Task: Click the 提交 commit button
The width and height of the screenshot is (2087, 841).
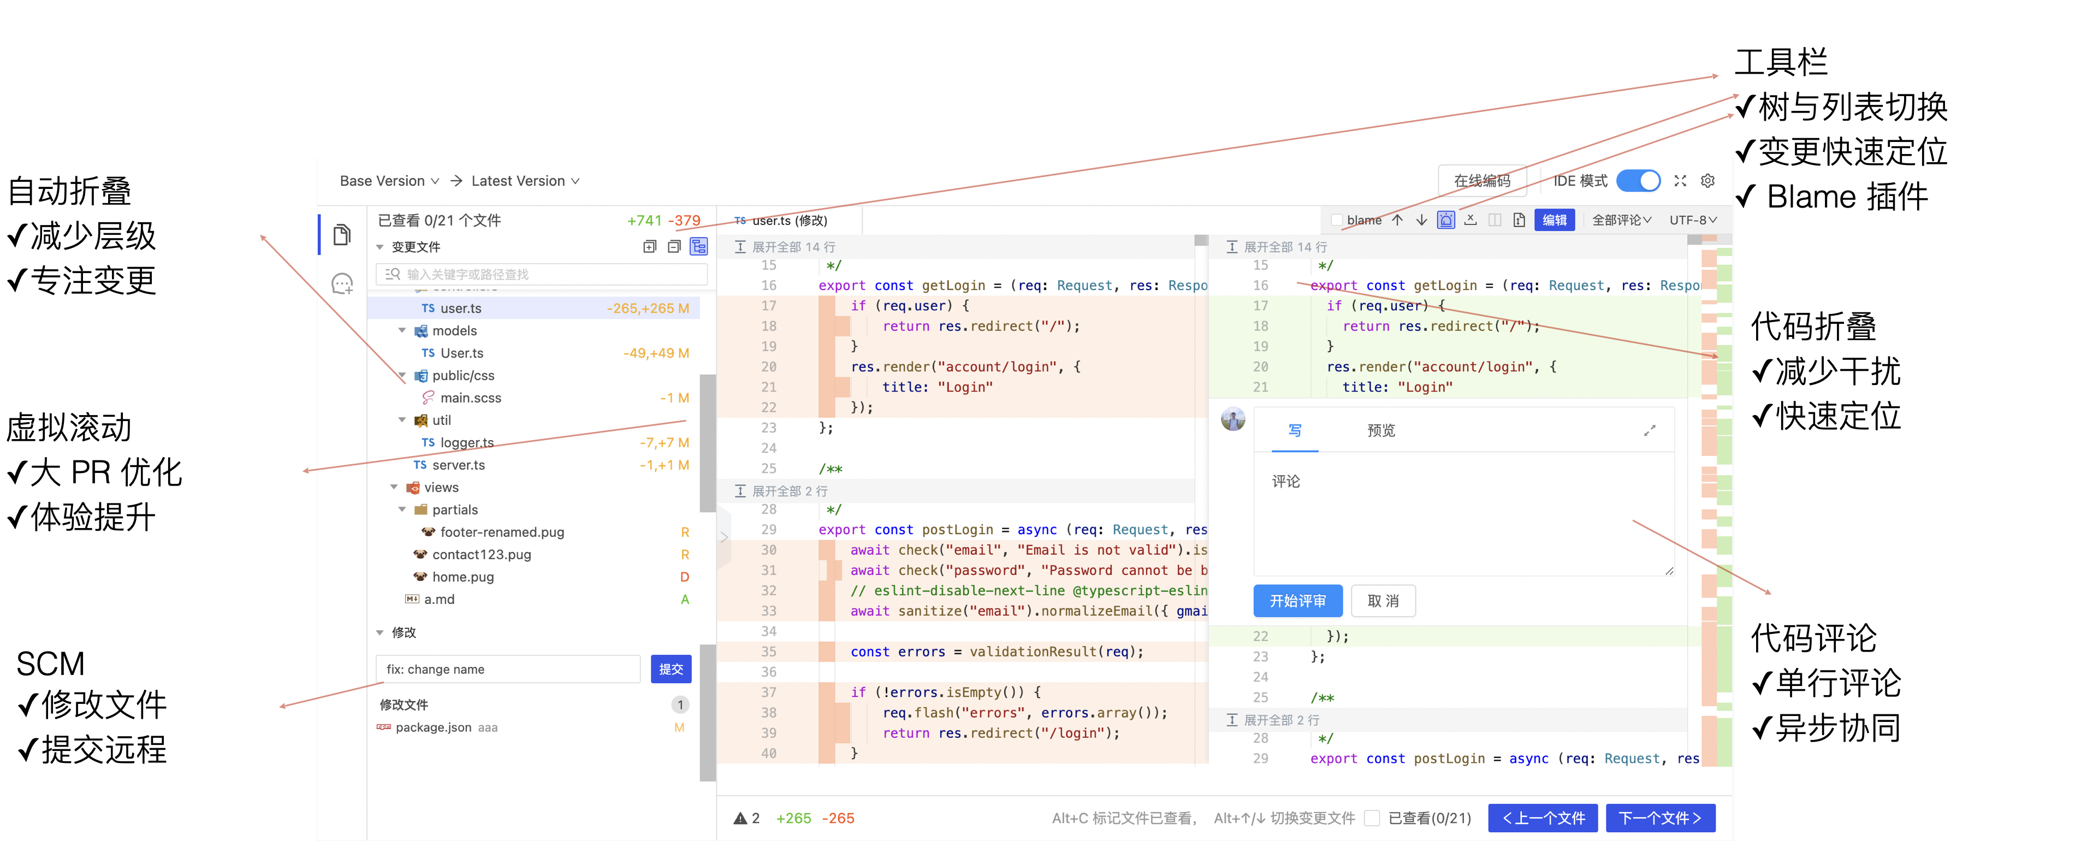Action: tap(671, 669)
